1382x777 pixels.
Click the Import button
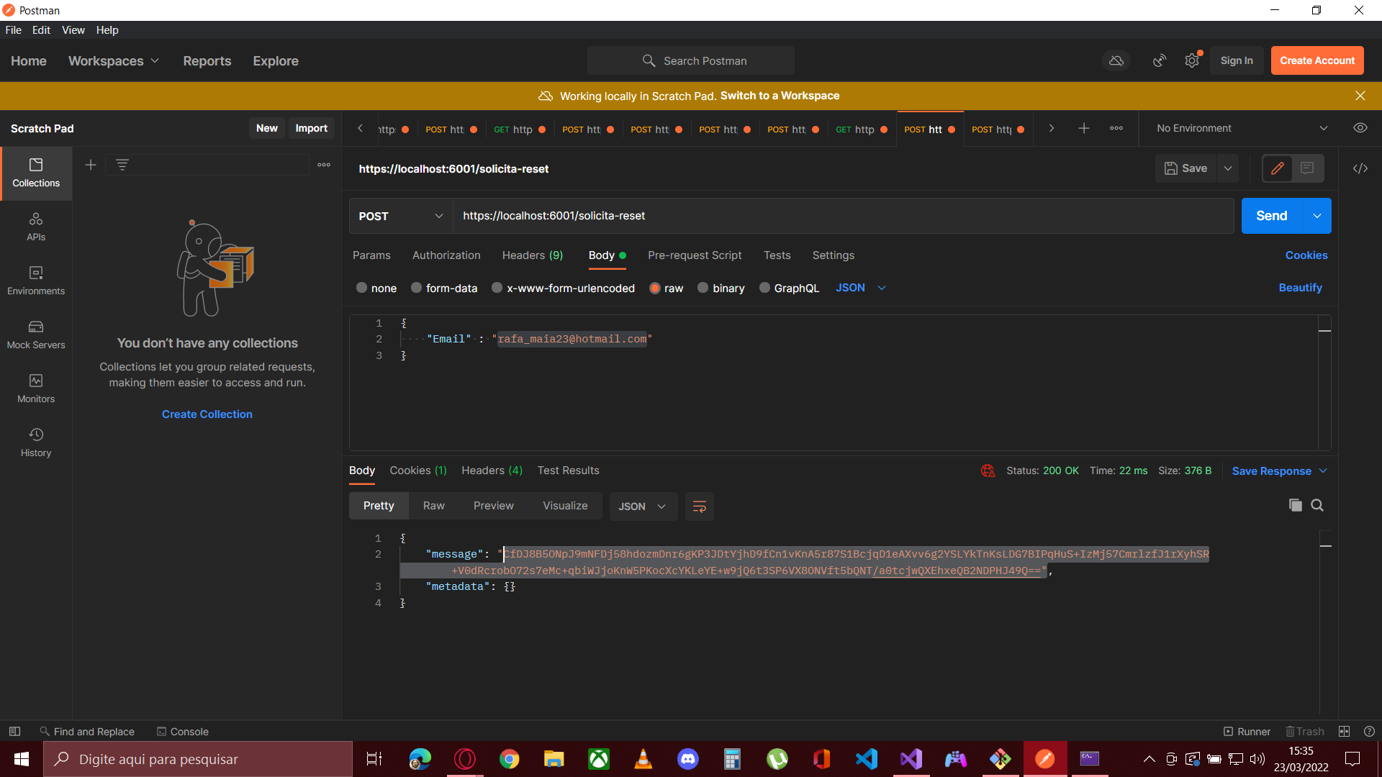pos(311,128)
